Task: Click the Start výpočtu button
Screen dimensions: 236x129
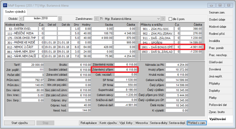Action: click(x=19, y=123)
